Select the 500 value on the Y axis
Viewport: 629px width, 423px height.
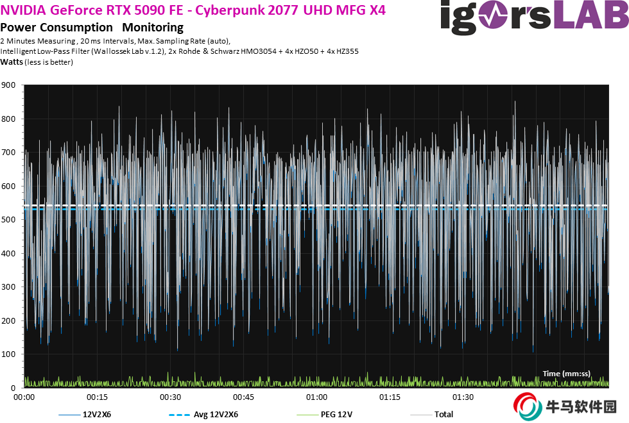point(9,220)
